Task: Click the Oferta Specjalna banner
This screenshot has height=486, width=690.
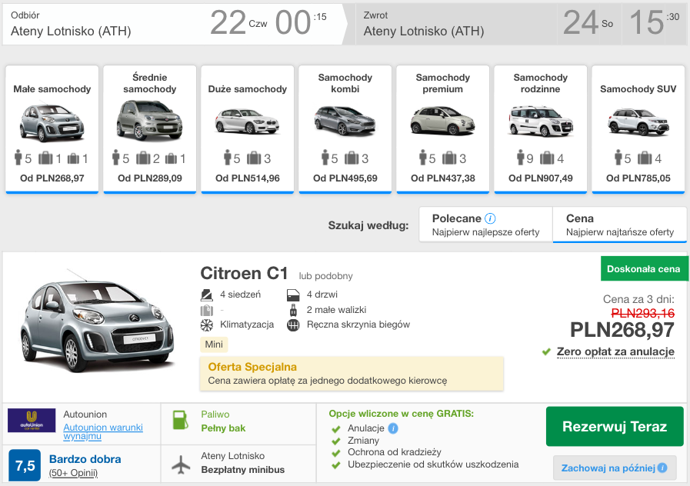Action: (x=352, y=374)
